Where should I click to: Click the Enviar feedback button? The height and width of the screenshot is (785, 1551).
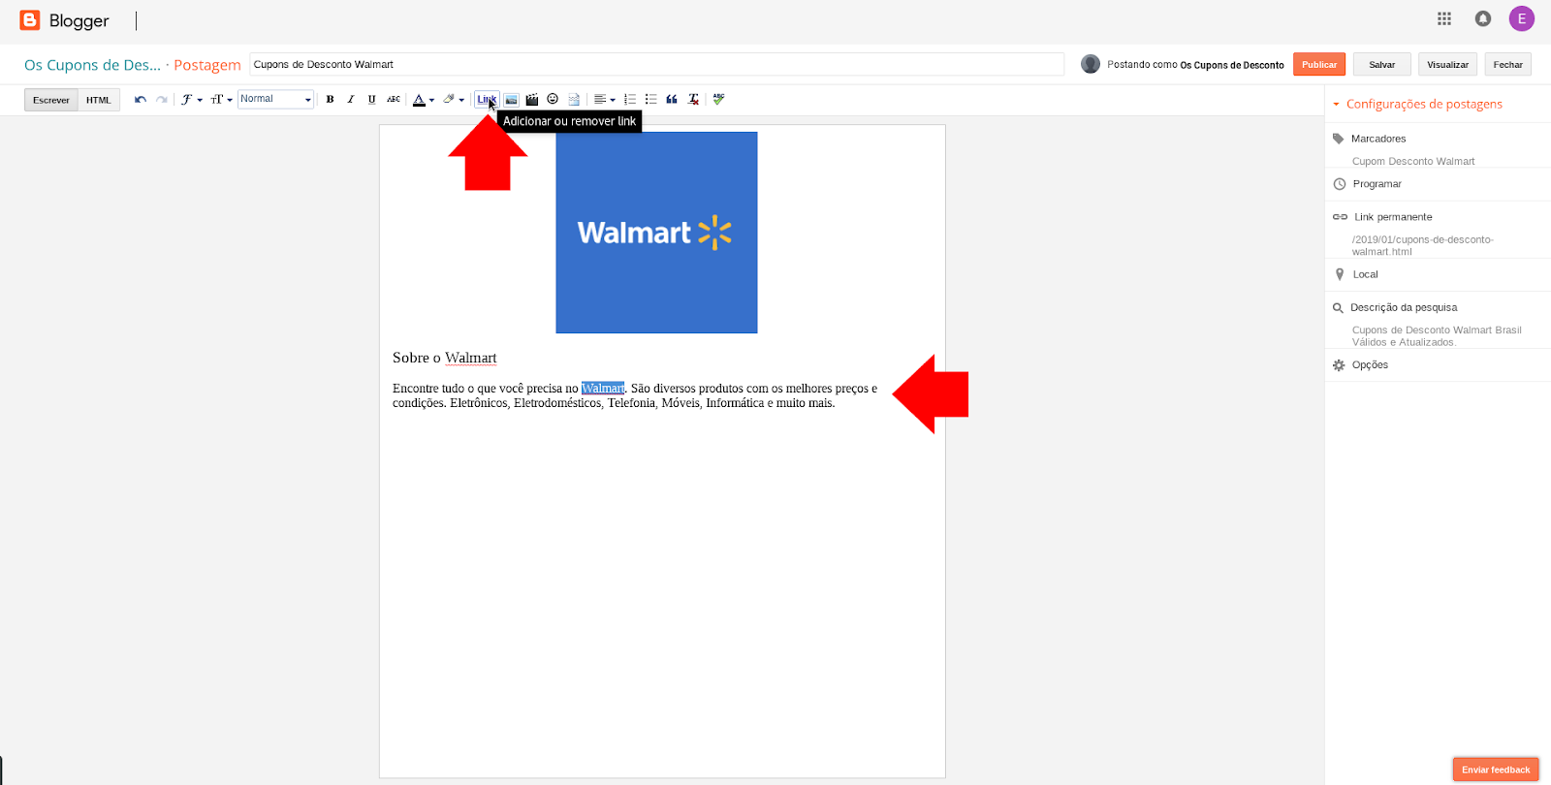click(1496, 769)
